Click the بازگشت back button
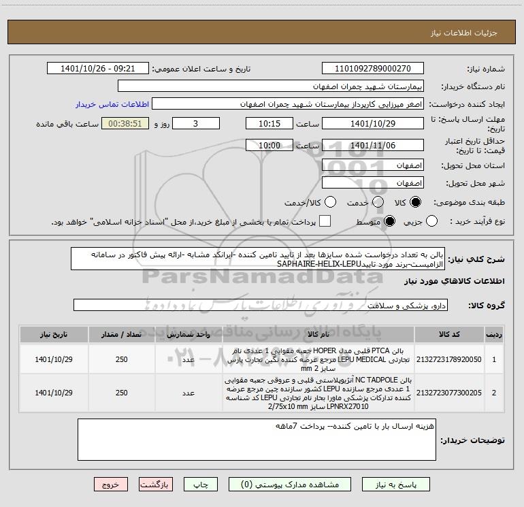Screen dimensions: 524x507 click(156, 485)
